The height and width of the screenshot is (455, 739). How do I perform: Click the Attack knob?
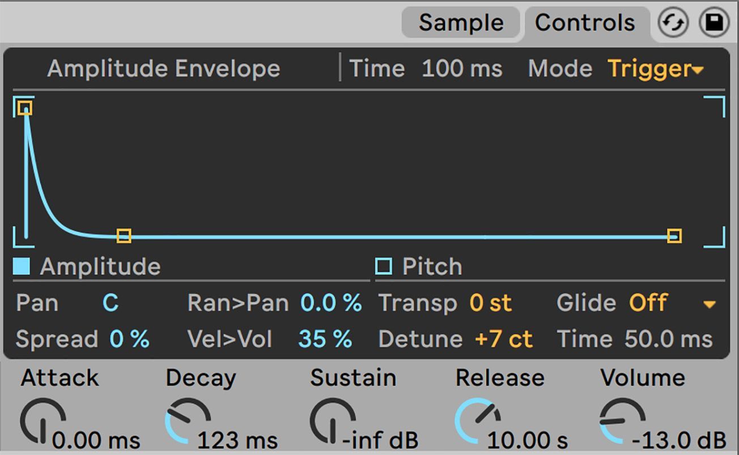43,421
